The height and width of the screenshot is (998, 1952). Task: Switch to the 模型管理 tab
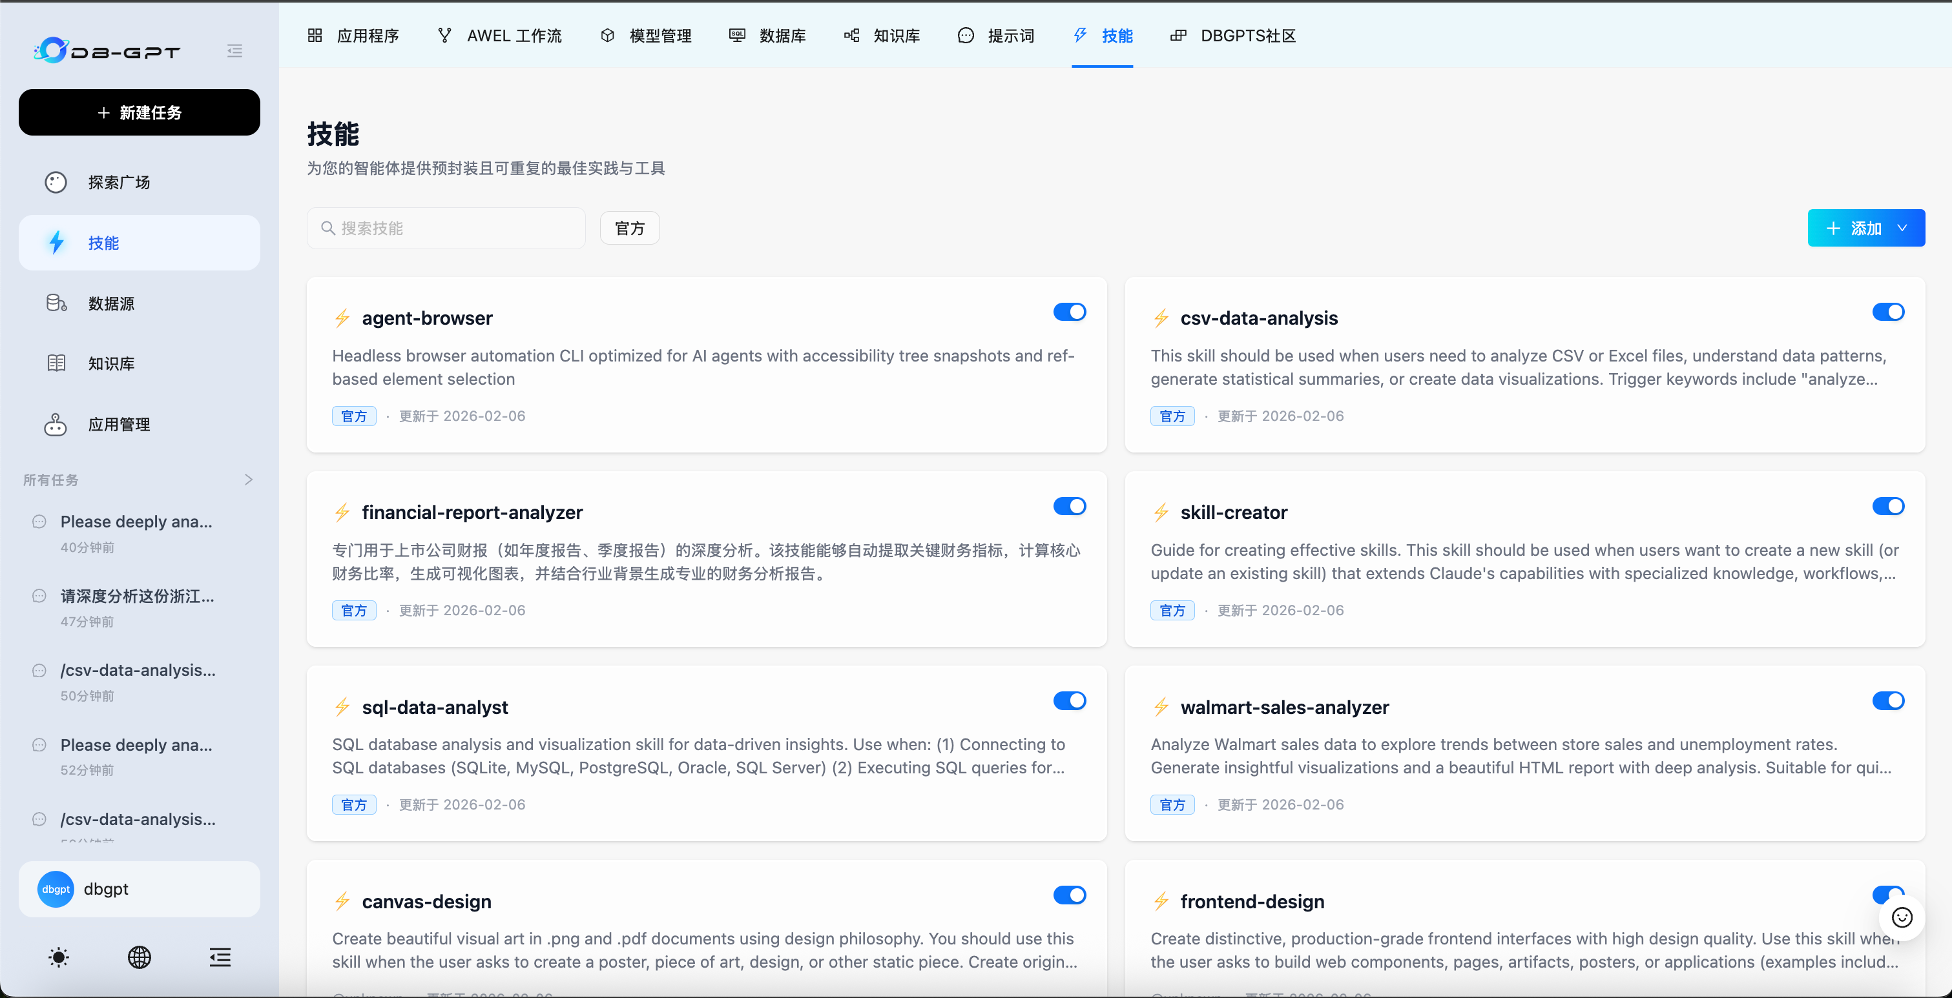coord(658,36)
